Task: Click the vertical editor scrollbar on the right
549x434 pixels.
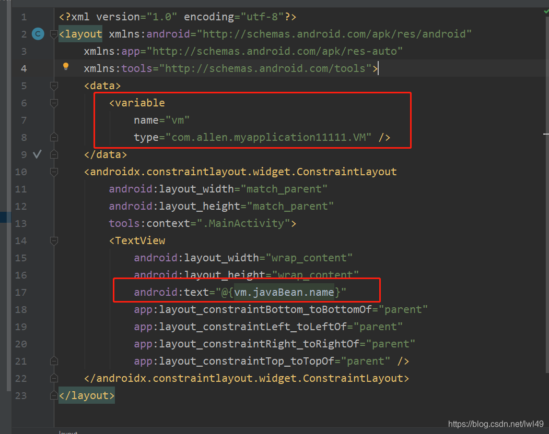Action: click(x=546, y=196)
